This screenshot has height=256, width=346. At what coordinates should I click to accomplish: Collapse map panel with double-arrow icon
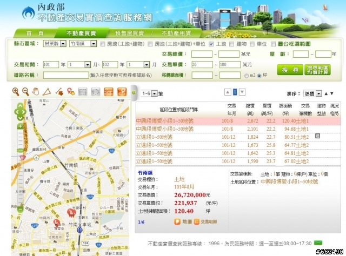(x=134, y=92)
